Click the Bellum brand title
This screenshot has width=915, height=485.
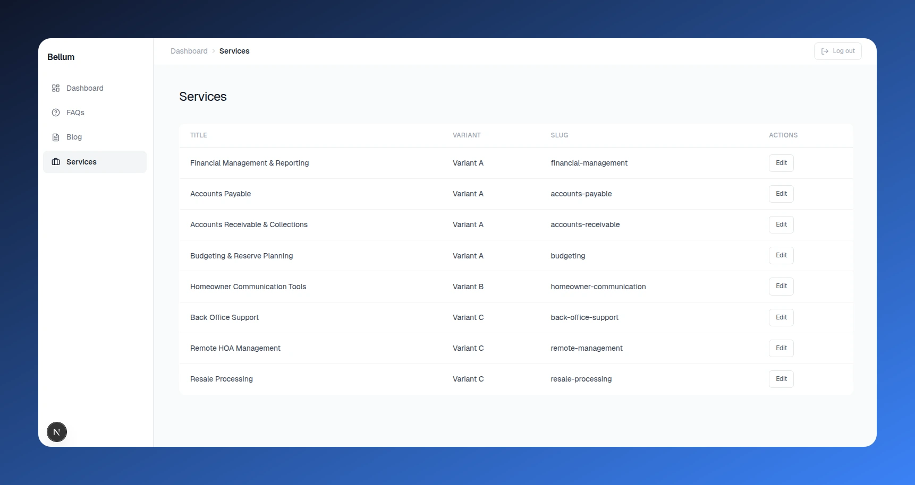(x=61, y=57)
